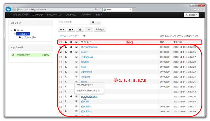
Task: Click the trash delete button in toolbar
Action: [80, 30]
